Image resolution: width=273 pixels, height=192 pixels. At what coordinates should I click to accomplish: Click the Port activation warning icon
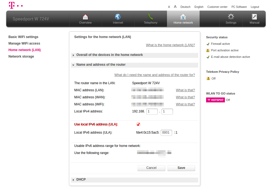208,50
